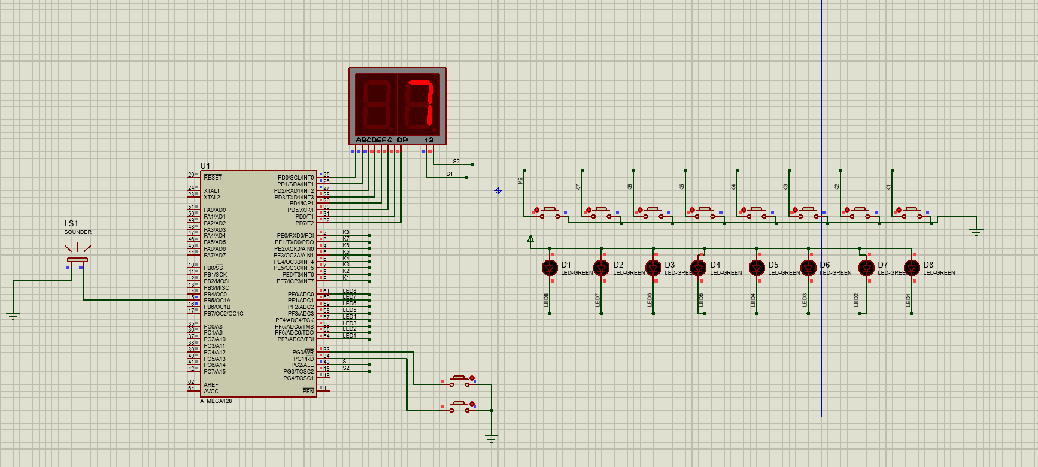Click green LED D6
This screenshot has height=467, width=1038.
[808, 268]
